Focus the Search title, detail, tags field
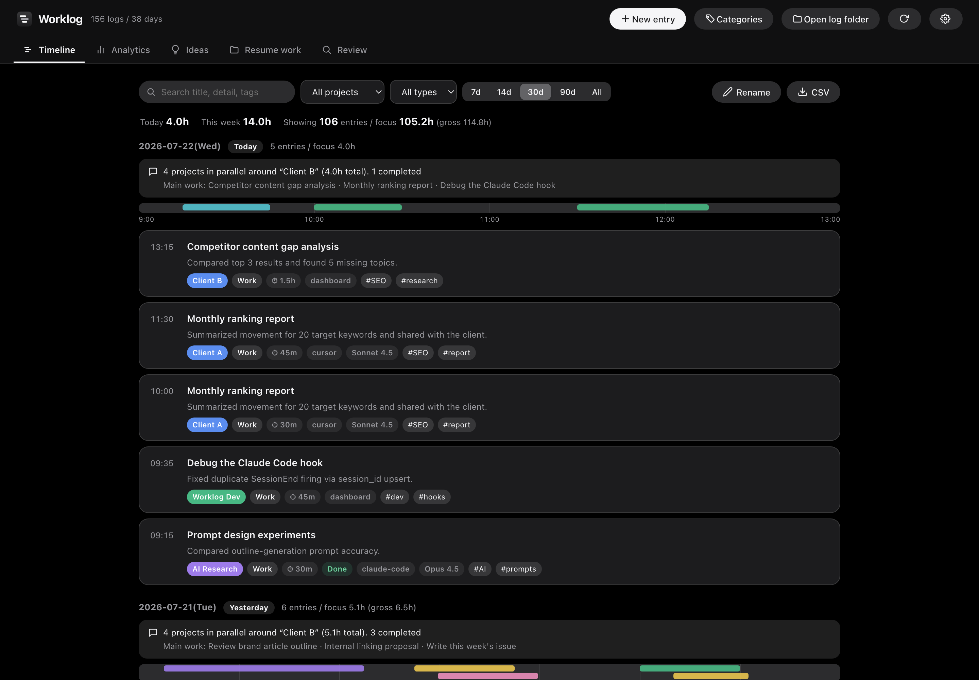 click(x=217, y=92)
